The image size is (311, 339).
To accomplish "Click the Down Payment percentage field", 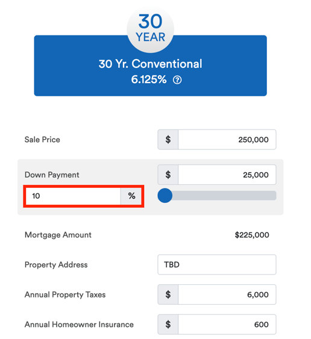I will 73,196.
